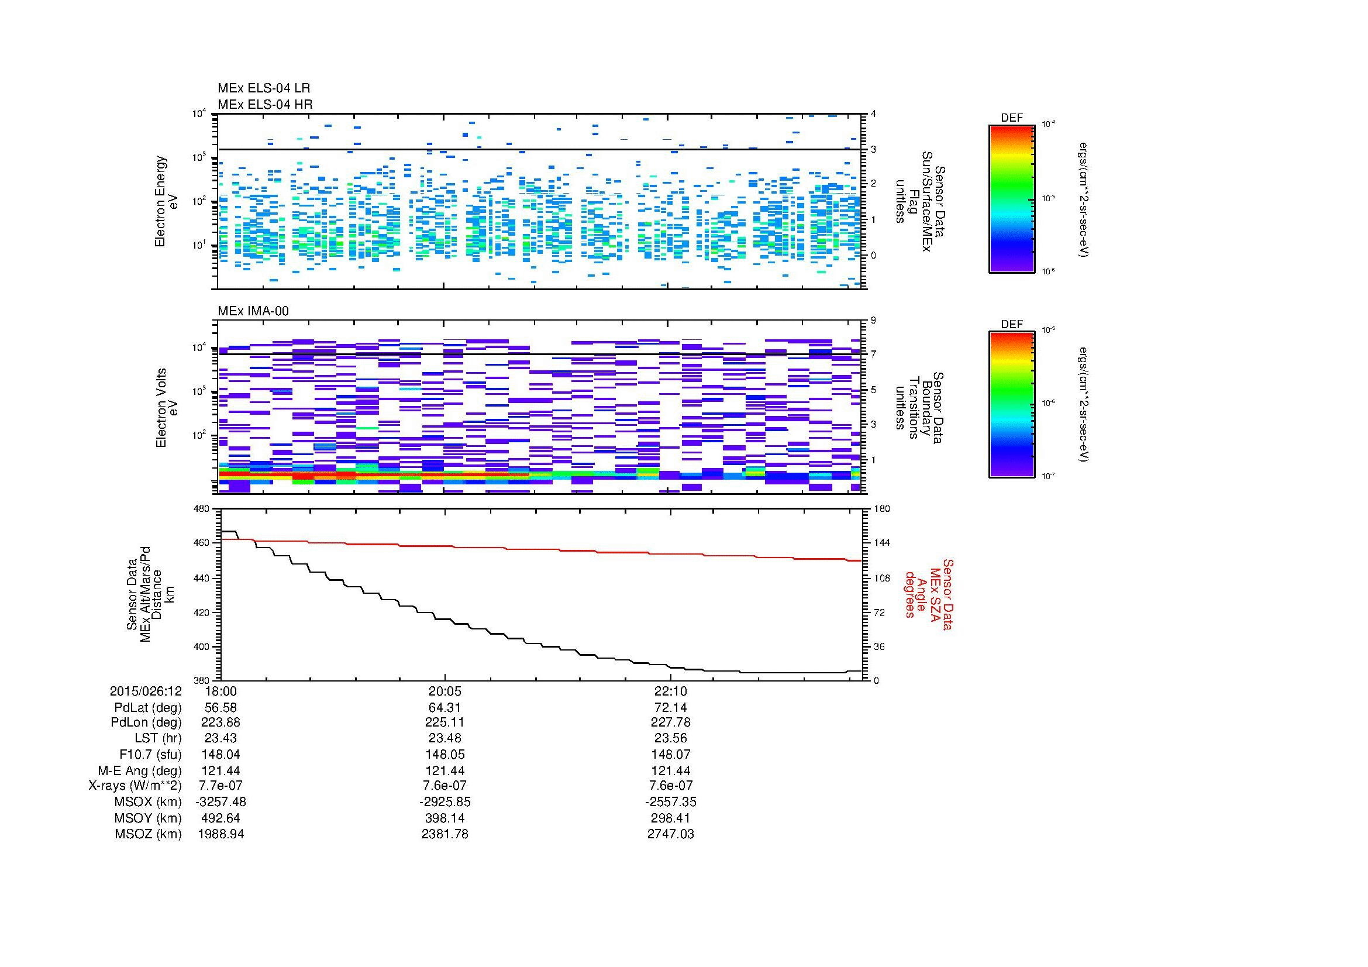Click the MSOX value '-2925.85'

pyautogui.click(x=445, y=802)
